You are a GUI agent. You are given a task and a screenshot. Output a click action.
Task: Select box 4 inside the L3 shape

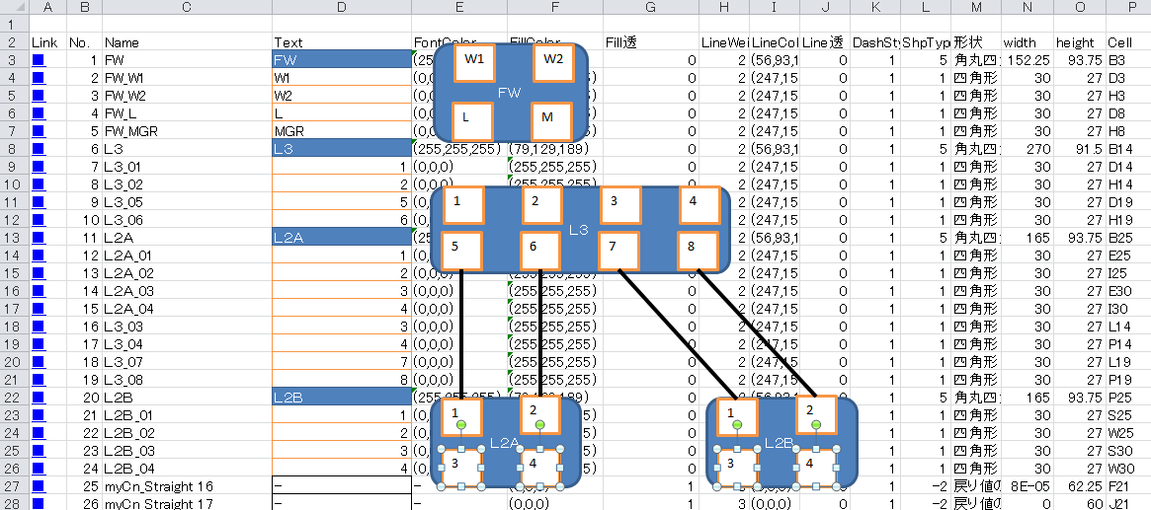coord(699,205)
